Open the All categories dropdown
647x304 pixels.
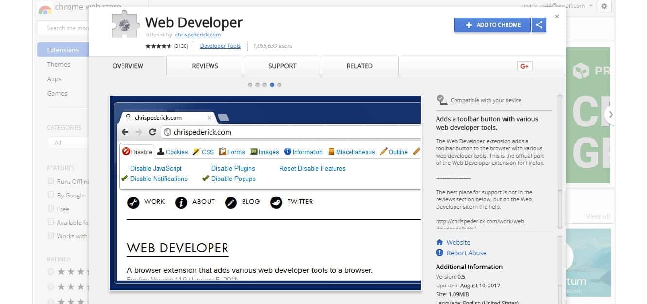pos(68,143)
